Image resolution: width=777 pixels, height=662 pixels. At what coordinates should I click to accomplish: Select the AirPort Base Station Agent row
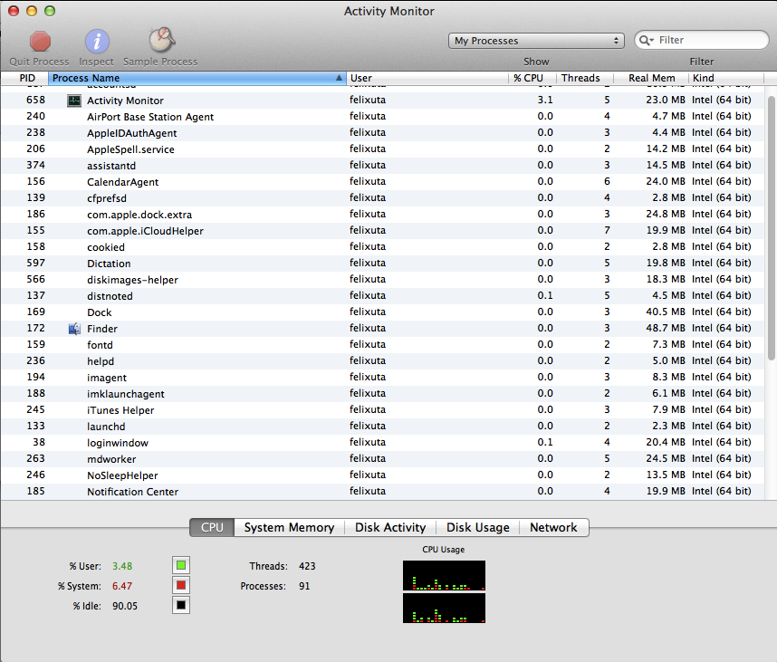382,117
